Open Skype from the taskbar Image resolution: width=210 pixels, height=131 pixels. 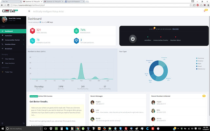67,129
